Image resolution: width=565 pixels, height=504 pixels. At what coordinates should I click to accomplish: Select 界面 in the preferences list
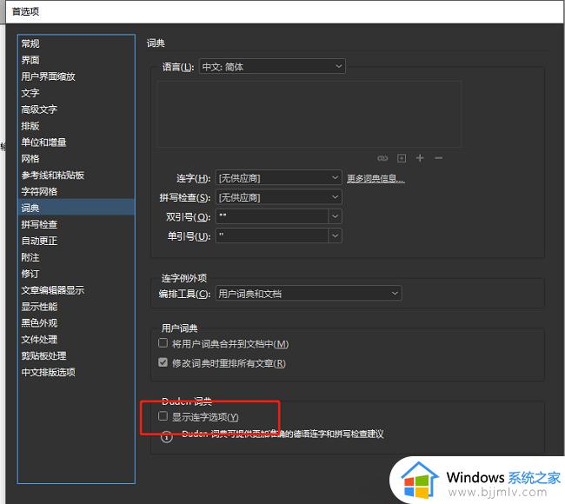coord(76,60)
